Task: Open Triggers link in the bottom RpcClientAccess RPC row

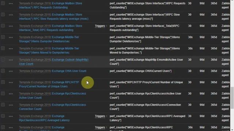Action: (100, 127)
